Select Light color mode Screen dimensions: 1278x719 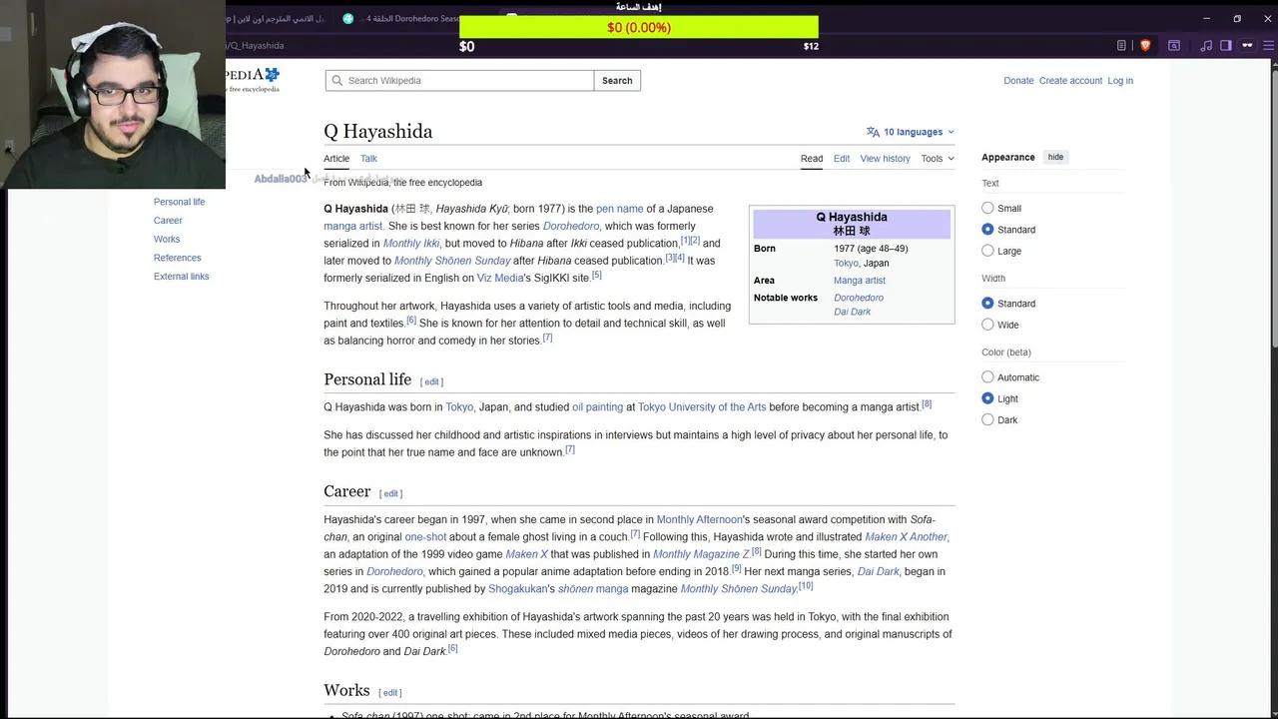tap(987, 398)
